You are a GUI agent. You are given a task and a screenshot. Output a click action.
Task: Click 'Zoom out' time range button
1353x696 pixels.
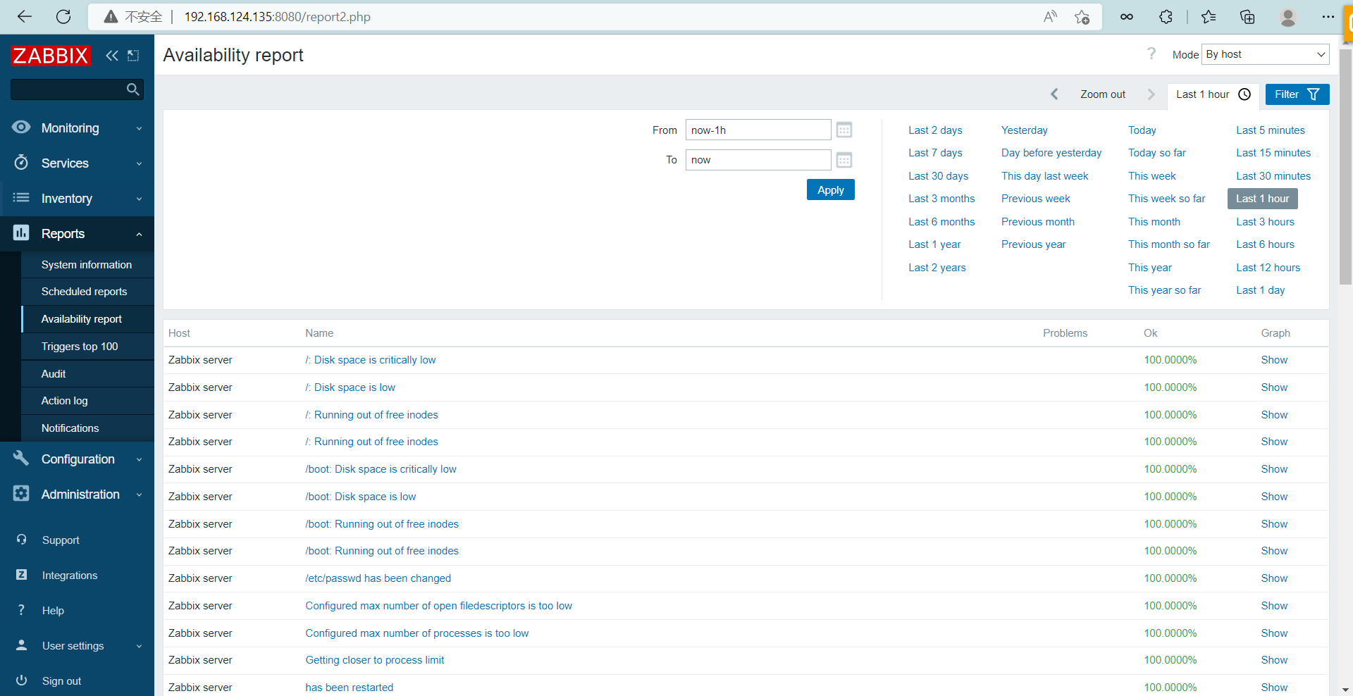tap(1102, 94)
